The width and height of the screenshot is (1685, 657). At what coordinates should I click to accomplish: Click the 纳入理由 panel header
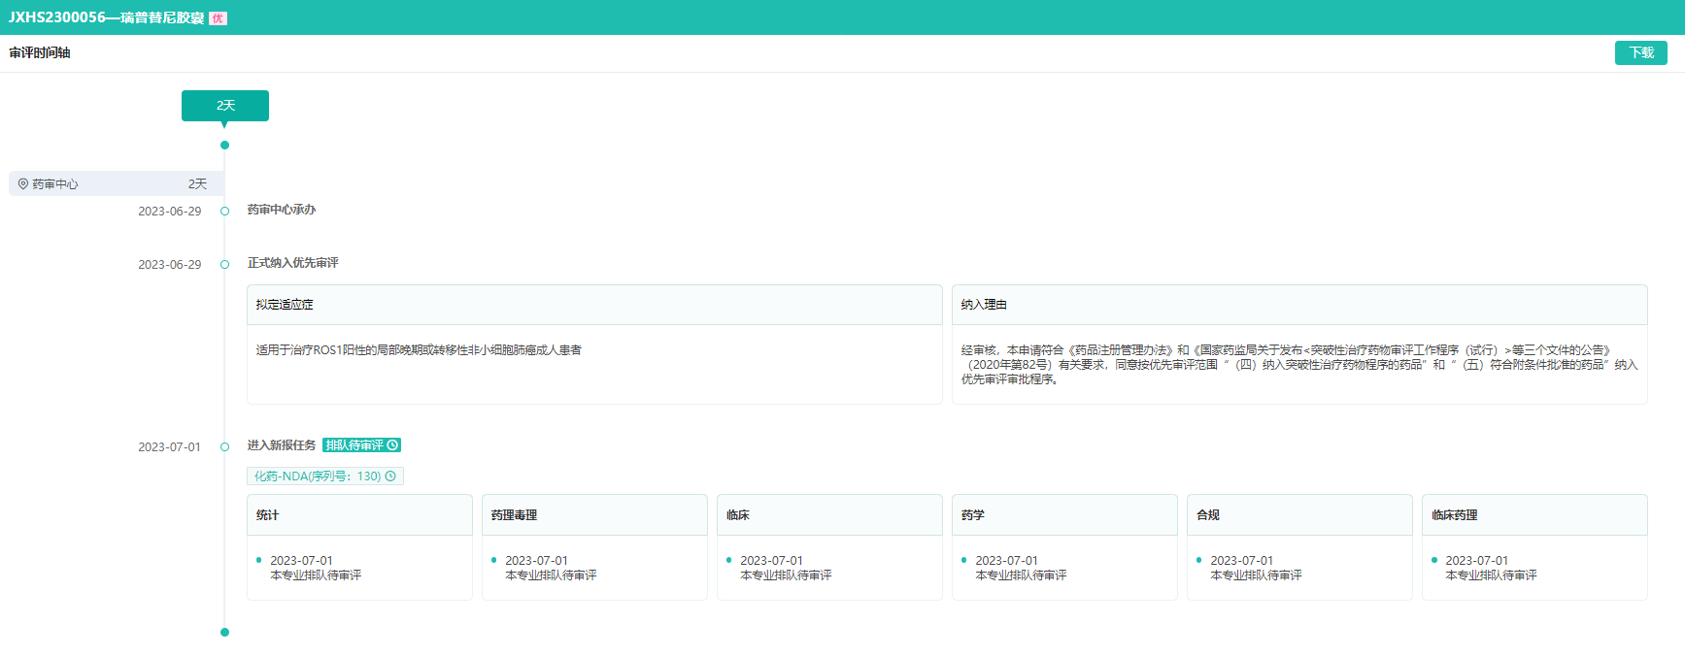point(1299,305)
